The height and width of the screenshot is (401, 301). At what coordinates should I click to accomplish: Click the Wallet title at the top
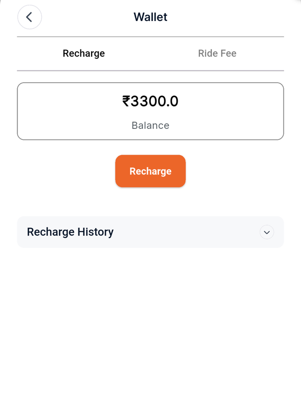coord(150,17)
